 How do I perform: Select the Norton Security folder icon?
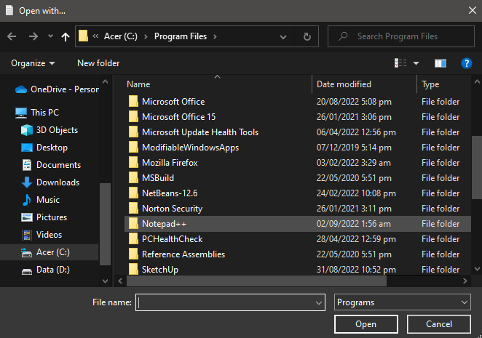click(x=133, y=209)
